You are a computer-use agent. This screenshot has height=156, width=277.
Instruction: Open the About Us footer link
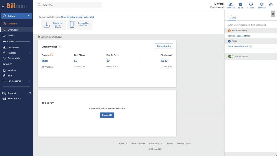tap(123, 144)
